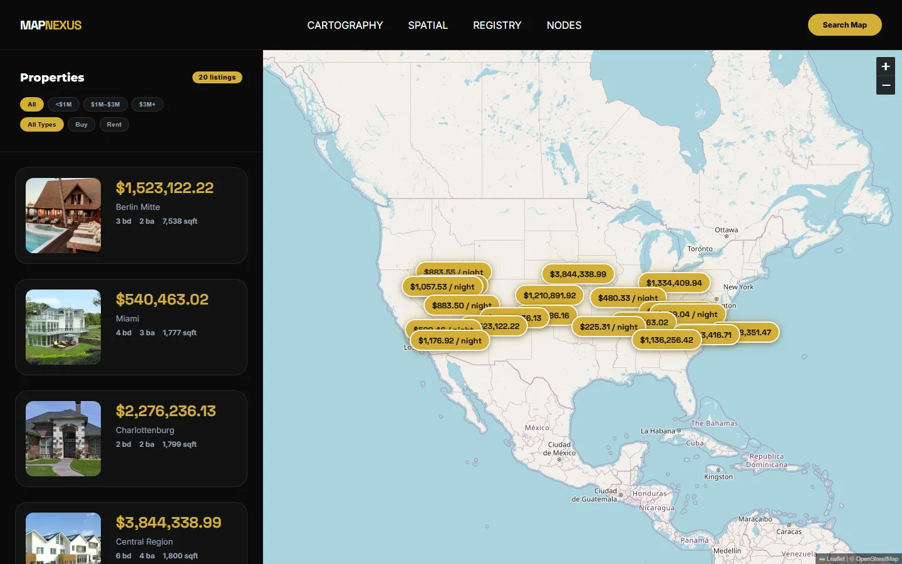902x564 pixels.
Task: Click the $480.33 / night map marker
Action: (628, 298)
